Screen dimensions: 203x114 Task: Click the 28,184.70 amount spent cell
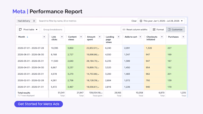(94, 61)
